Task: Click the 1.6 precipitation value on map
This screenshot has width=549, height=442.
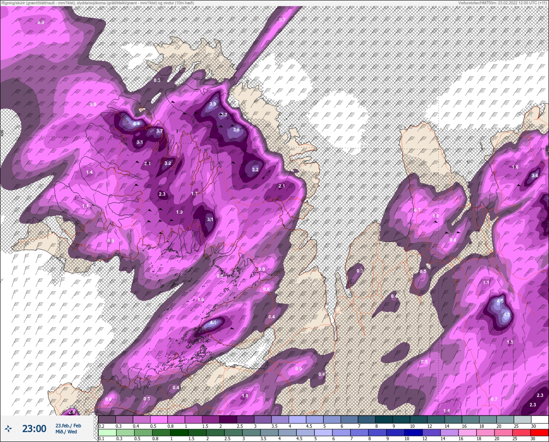Action: pyautogui.click(x=516, y=167)
